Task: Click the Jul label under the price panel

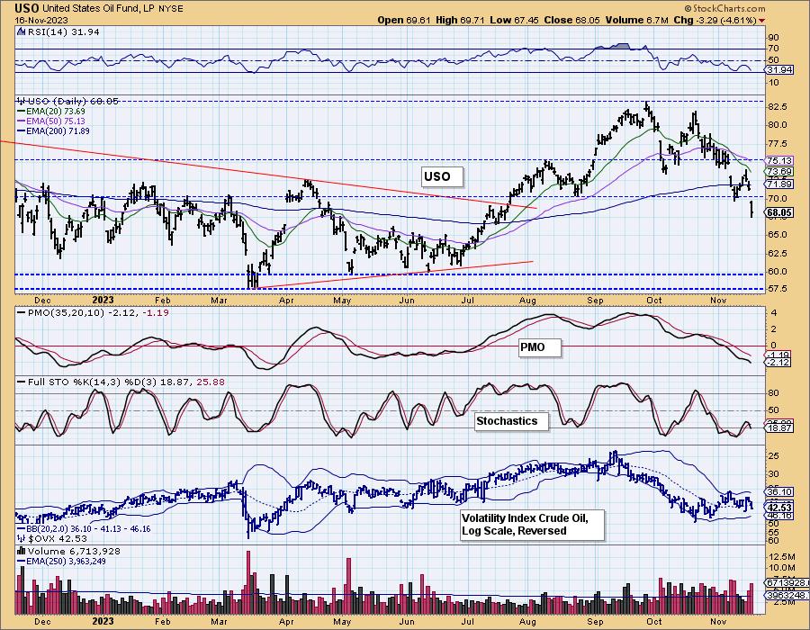Action: tap(468, 300)
